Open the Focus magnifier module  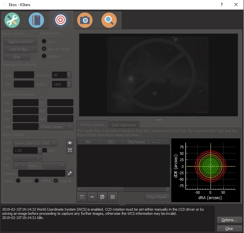tap(109, 20)
